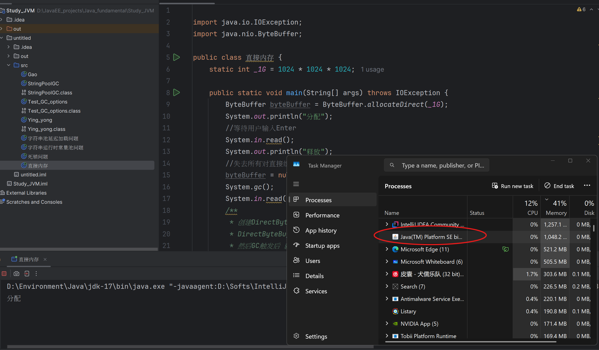The width and height of the screenshot is (599, 350).
Task: Sort processes by the Memory column header
Action: (x=556, y=213)
